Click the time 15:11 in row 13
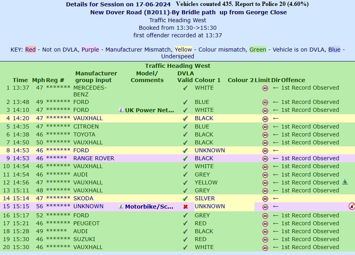The image size is (355, 255). 21,191
